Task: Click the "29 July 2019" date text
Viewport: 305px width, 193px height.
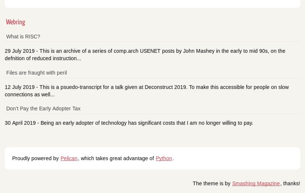Action: point(20,51)
